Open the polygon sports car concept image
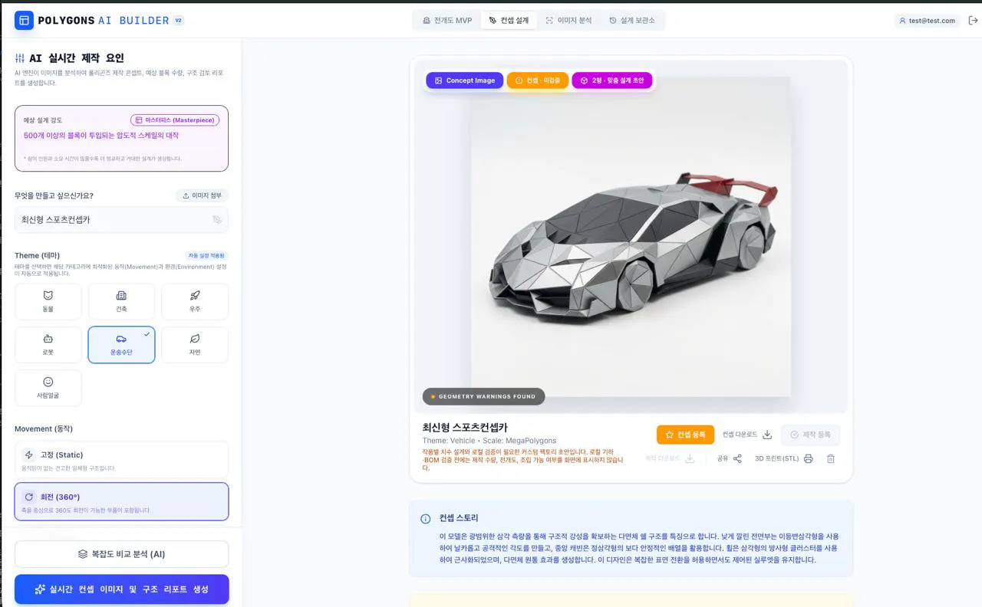 [x=631, y=236]
